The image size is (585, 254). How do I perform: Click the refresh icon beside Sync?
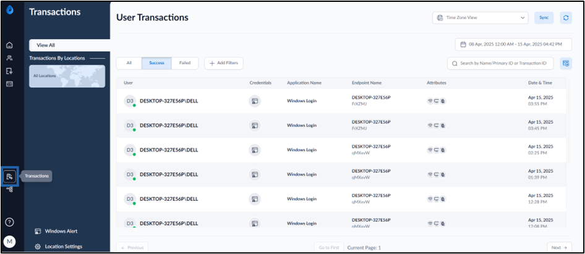[x=566, y=18]
